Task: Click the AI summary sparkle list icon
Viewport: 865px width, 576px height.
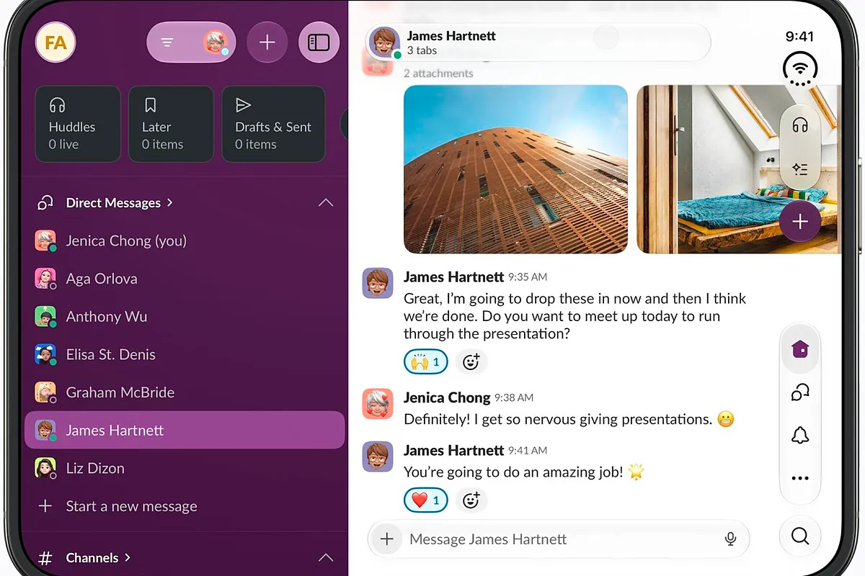Action: pos(800,169)
